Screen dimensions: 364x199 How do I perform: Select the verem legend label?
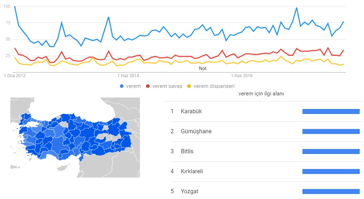click(x=134, y=86)
